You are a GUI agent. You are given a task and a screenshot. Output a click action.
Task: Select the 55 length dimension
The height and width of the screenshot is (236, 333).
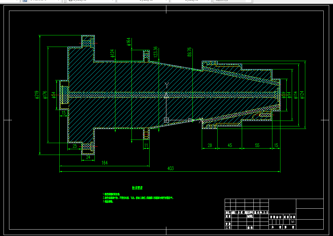pyautogui.click(x=257, y=145)
